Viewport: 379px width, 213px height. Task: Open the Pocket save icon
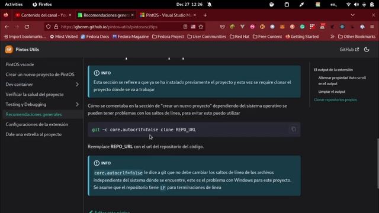223,27
